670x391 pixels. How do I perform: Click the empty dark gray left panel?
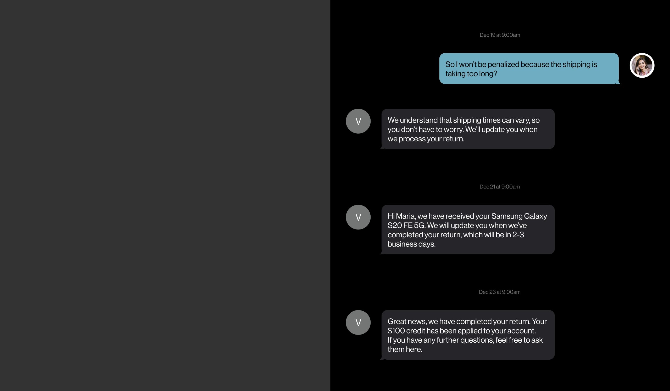click(x=165, y=195)
